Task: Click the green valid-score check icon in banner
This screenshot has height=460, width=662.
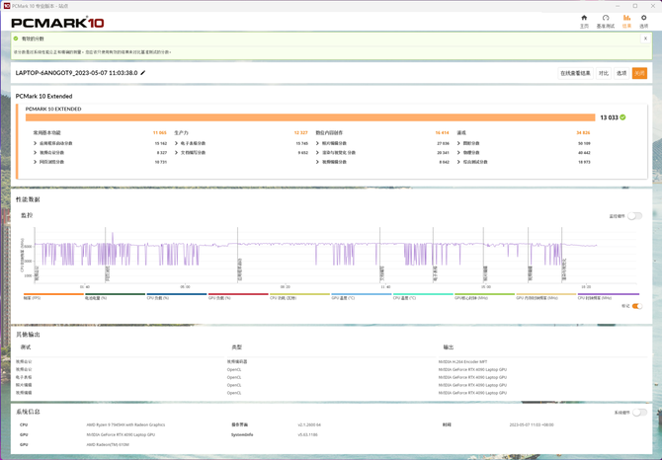Action: pos(16,38)
